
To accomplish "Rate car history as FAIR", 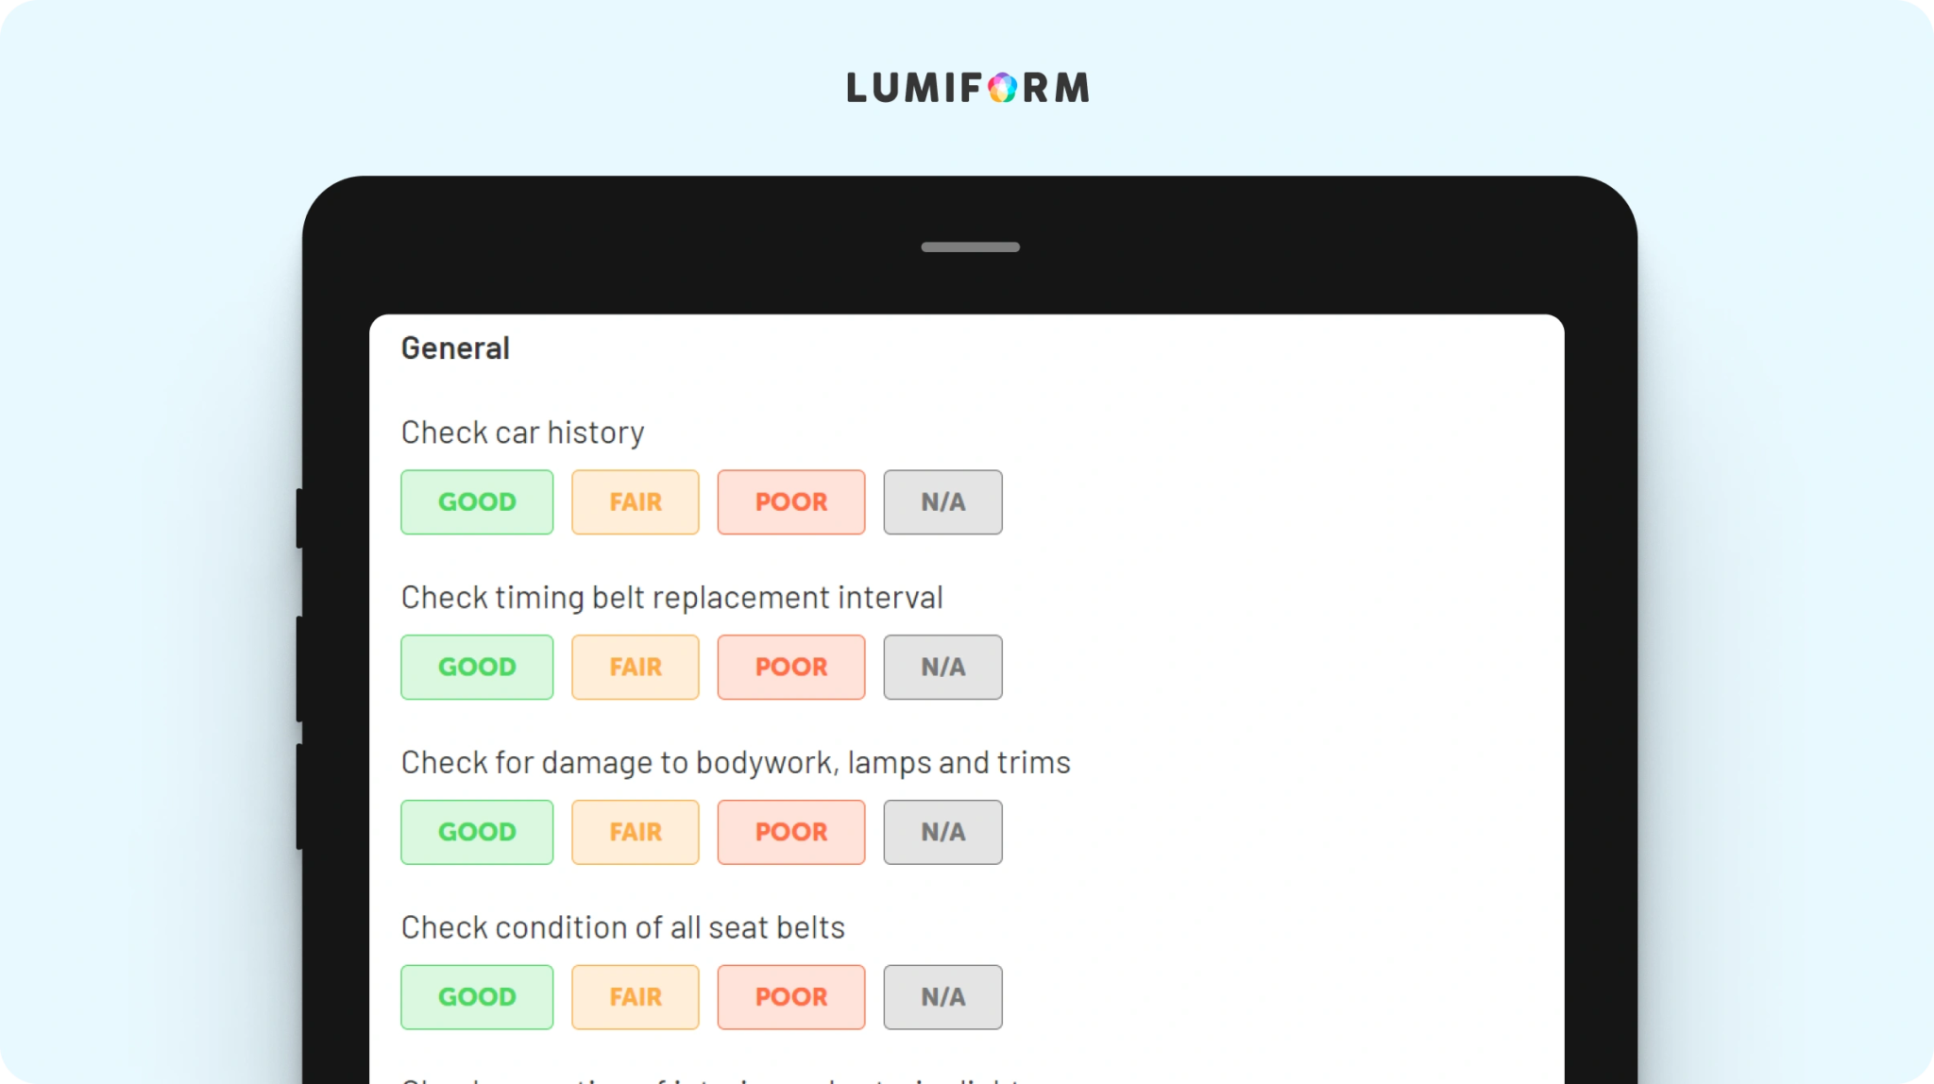I will 636,502.
